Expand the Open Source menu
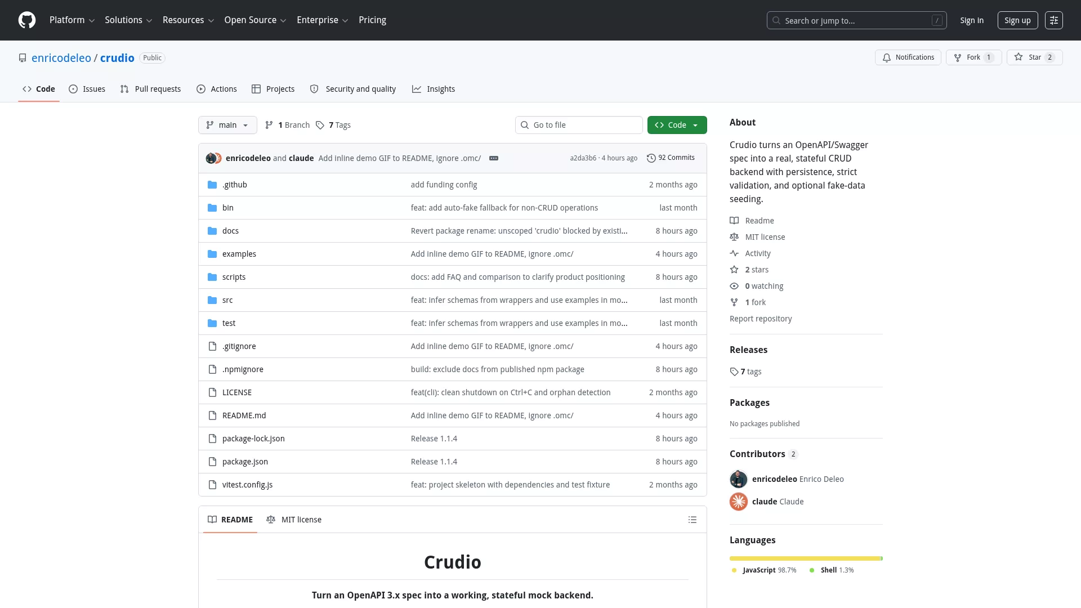1081x608 pixels. [x=256, y=20]
